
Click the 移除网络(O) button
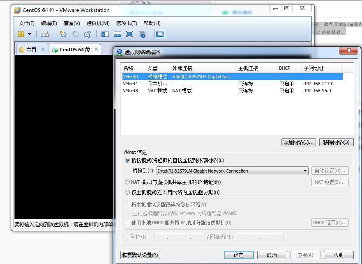336,142
